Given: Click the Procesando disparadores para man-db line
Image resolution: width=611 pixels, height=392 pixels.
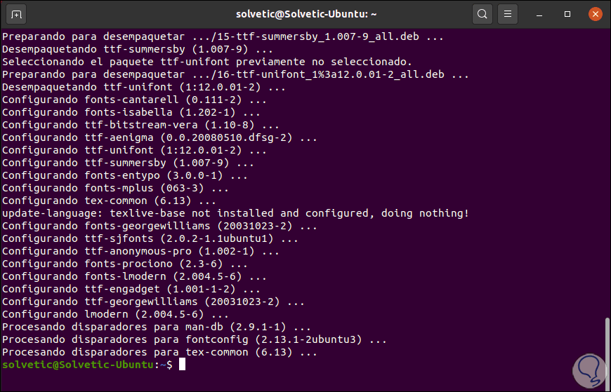Looking at the screenshot, I should click(156, 327).
